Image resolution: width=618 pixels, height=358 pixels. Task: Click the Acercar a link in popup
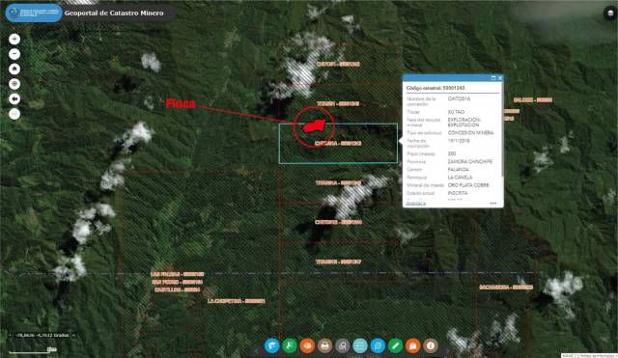pyautogui.click(x=416, y=204)
